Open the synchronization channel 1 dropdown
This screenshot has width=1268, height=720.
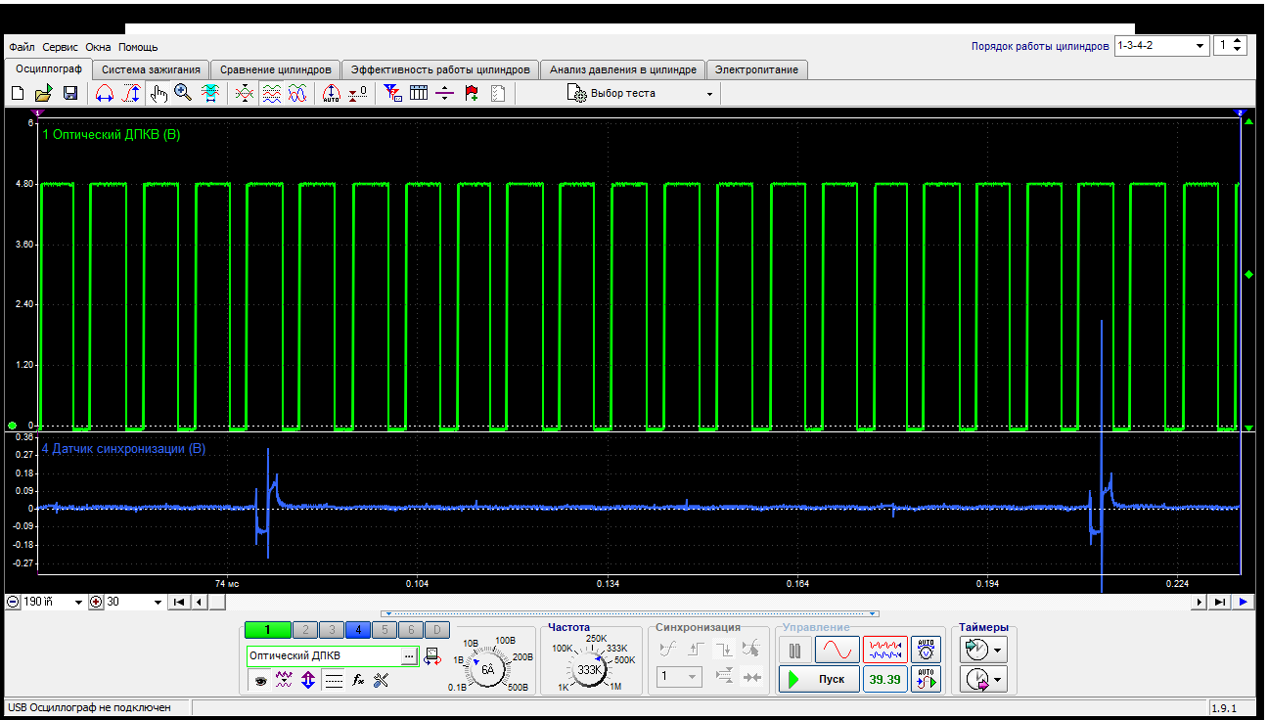point(681,676)
